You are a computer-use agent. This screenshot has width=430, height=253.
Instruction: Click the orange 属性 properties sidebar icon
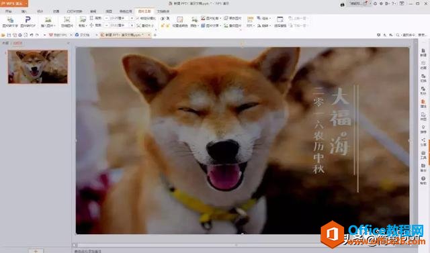click(x=423, y=103)
